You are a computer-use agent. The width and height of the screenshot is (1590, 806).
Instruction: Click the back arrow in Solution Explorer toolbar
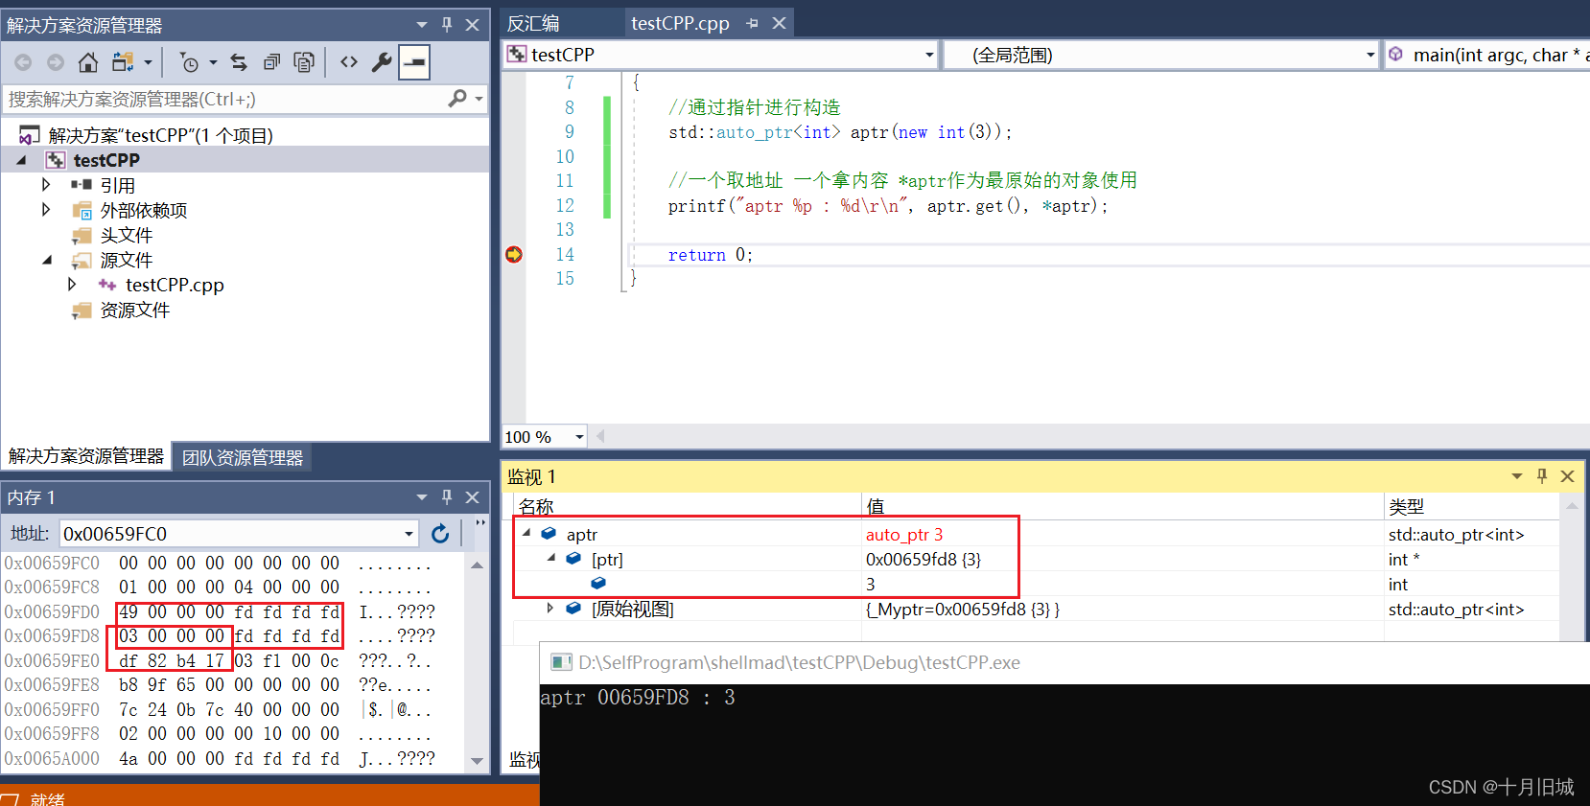(23, 62)
